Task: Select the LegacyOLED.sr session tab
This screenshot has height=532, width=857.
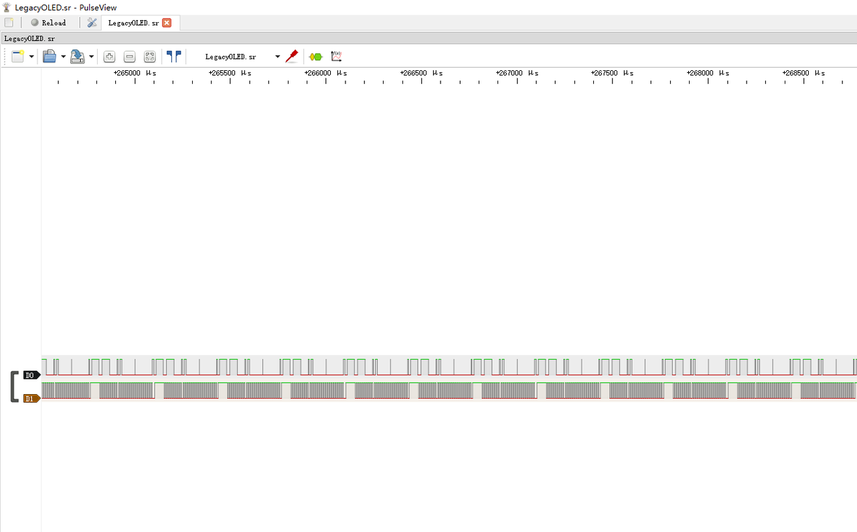Action: click(x=133, y=23)
